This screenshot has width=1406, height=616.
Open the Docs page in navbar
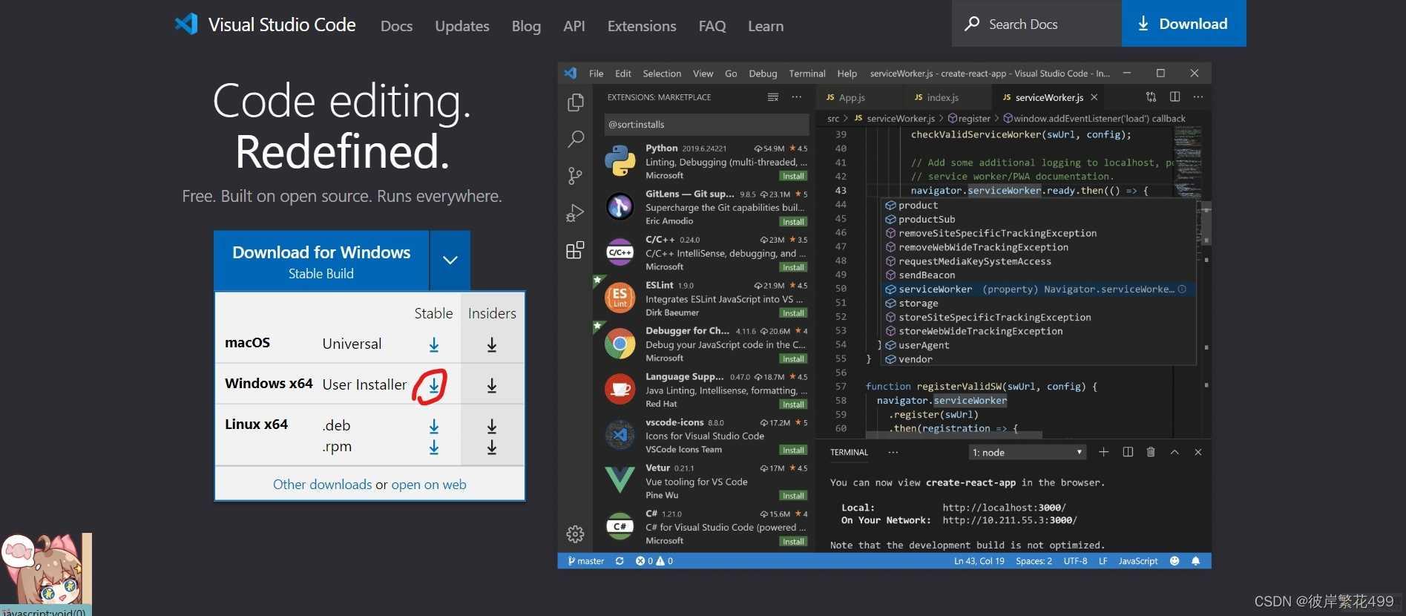pos(396,26)
